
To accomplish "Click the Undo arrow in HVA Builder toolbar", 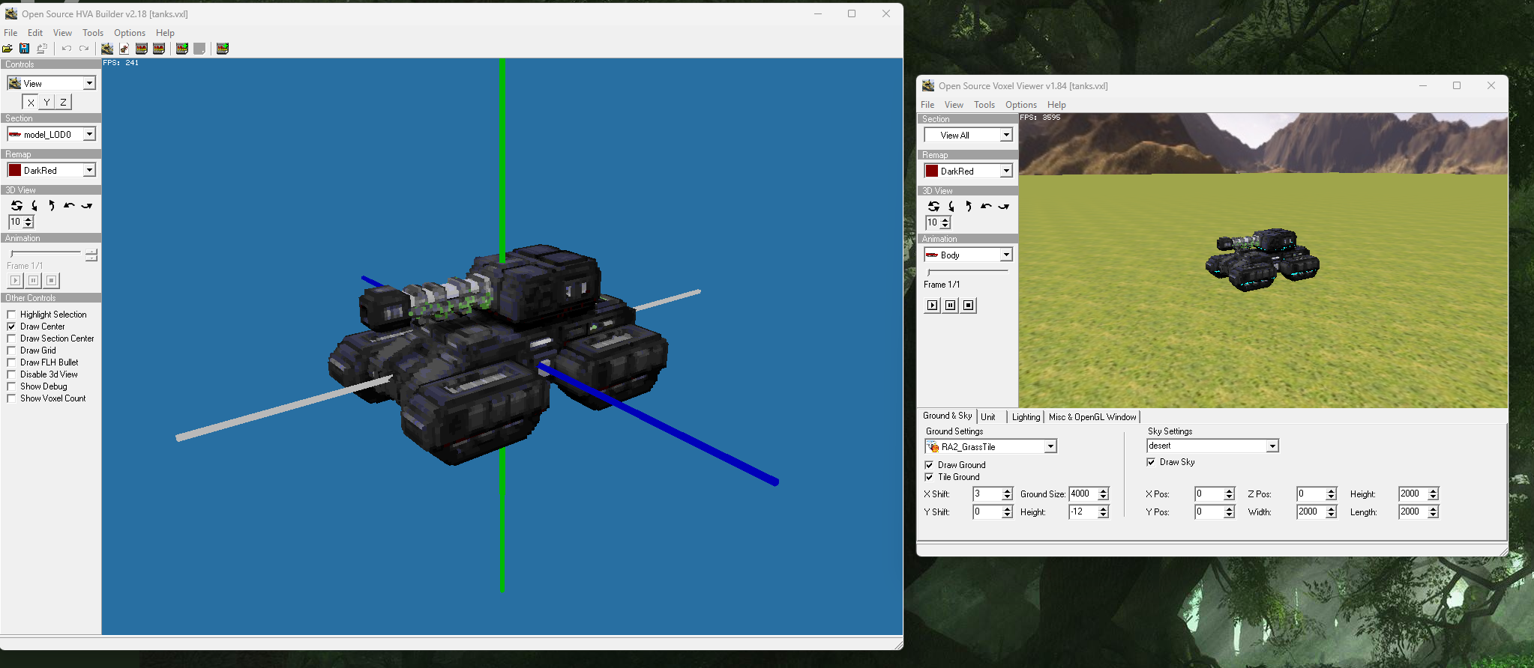I will [x=67, y=49].
